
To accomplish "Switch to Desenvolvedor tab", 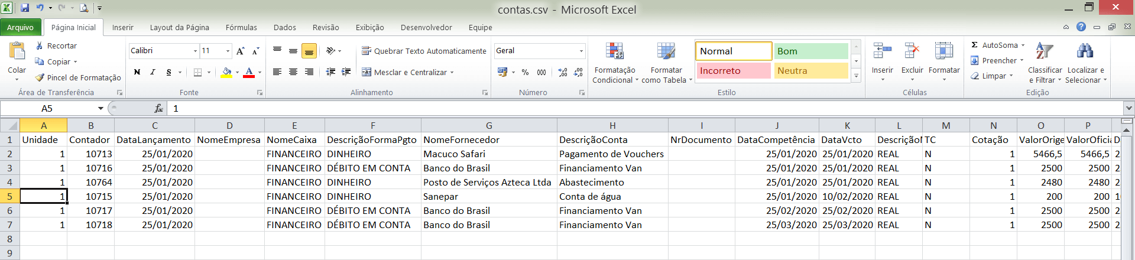I will click(426, 27).
